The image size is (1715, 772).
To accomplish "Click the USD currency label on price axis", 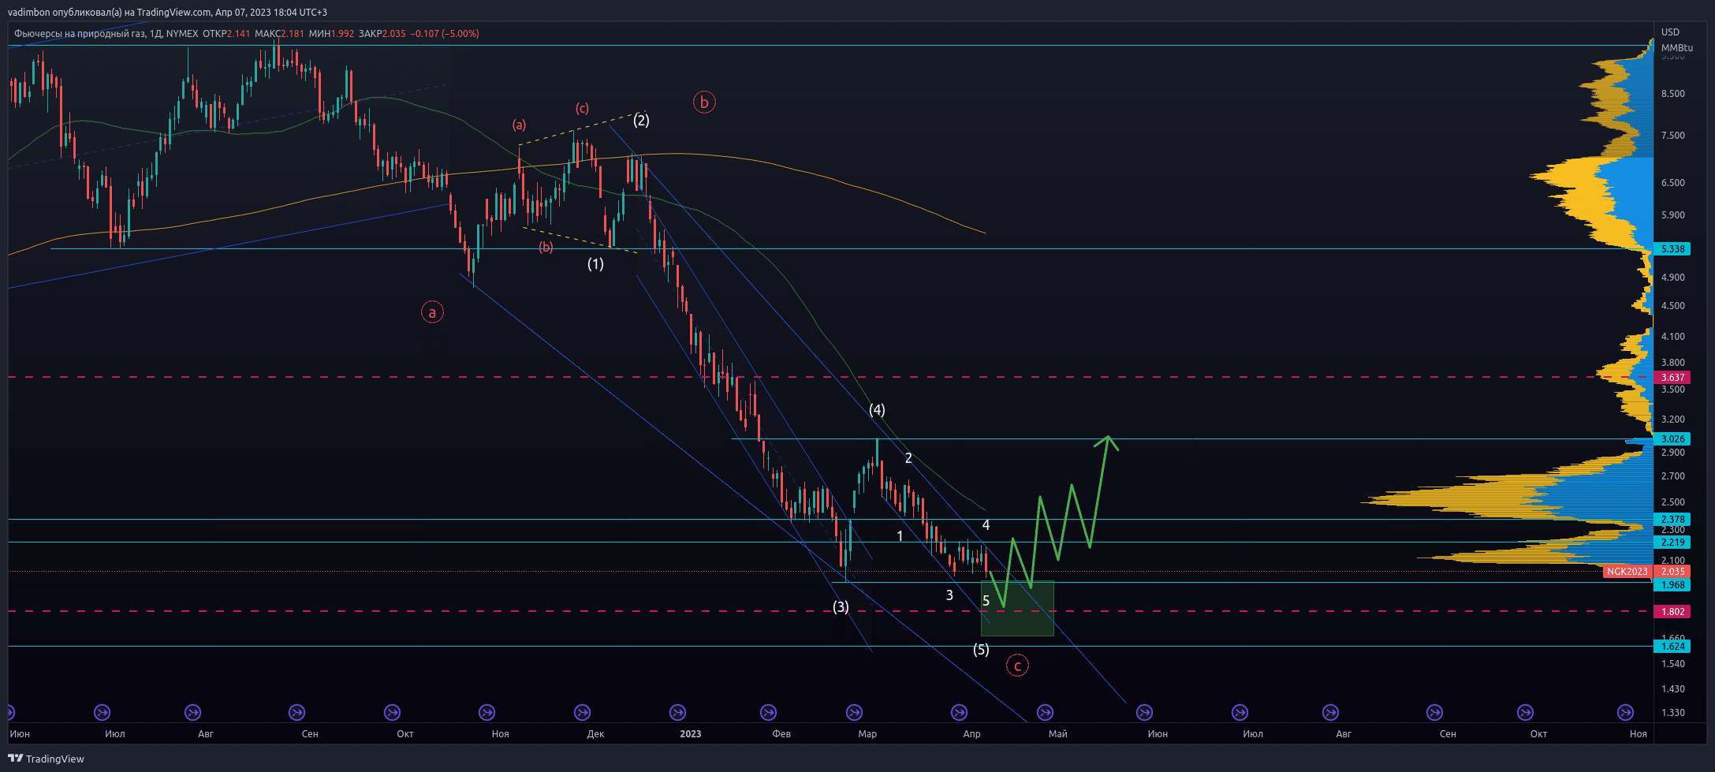I will point(1670,32).
